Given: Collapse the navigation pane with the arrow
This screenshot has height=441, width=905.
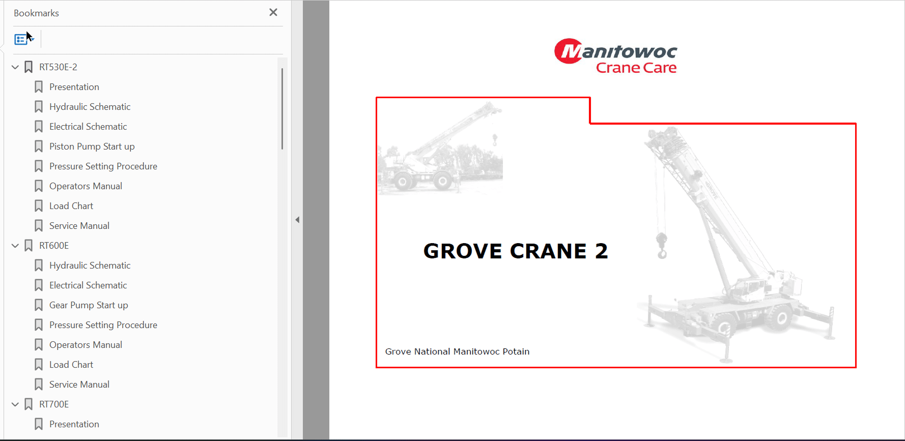Looking at the screenshot, I should coord(297,220).
